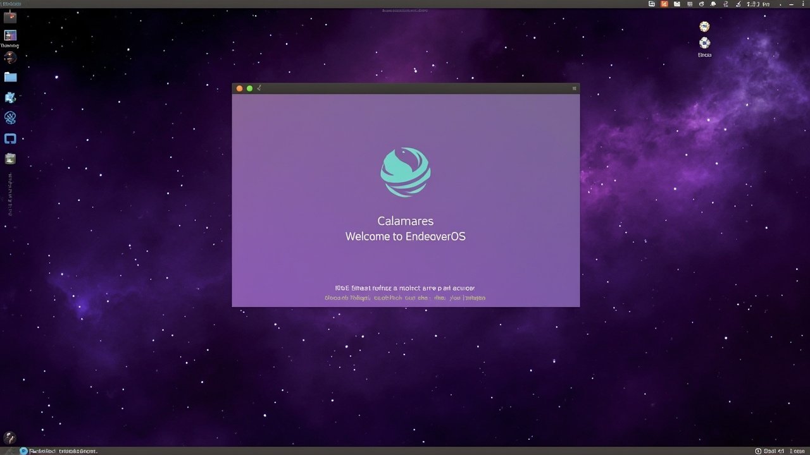This screenshot has width=810, height=455.
Task: Click the clock icon in bottom panel
Action: coord(758,451)
